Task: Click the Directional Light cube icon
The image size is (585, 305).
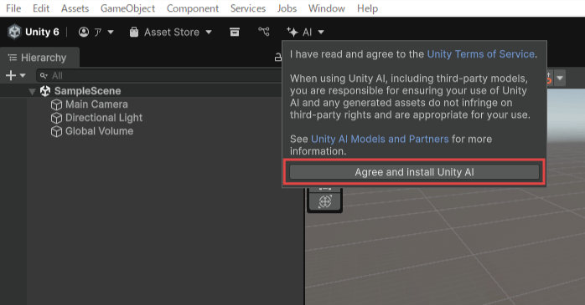Action: coord(56,118)
